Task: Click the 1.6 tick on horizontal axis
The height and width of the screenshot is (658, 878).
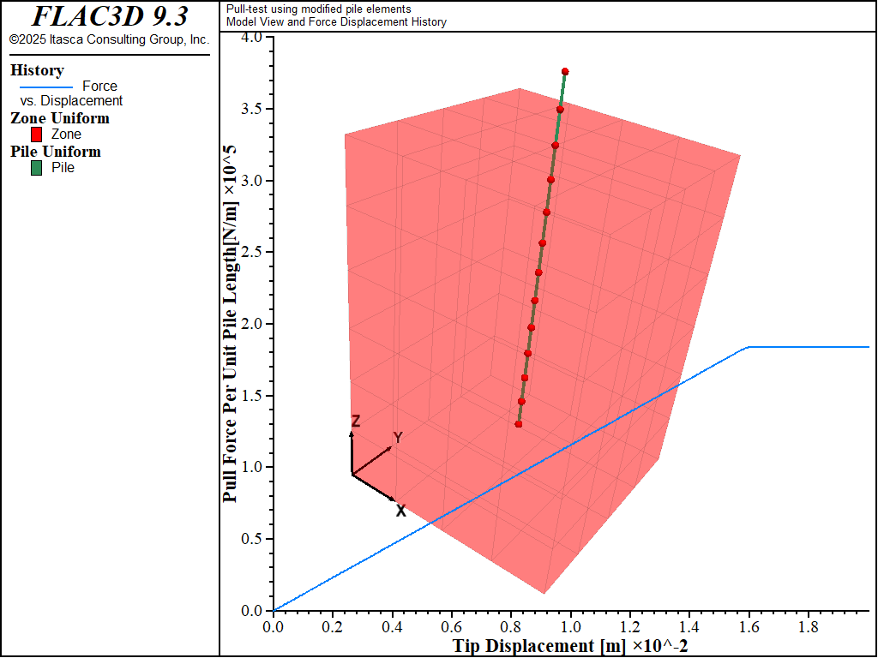Action: [x=749, y=627]
